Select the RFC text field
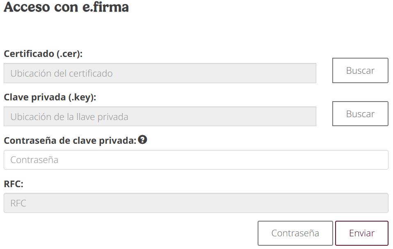393x249 pixels. tap(196, 203)
